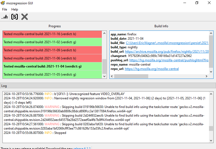
Task: Click the 'Skipping build 0283aba1bf20' warning
Action: (104, 126)
